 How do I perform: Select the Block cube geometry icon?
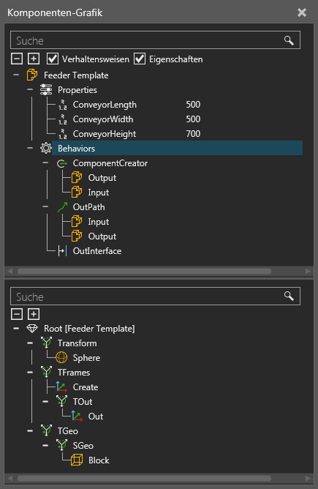click(77, 460)
